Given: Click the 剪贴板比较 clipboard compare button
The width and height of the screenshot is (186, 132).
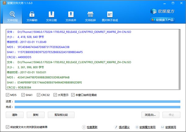Looking at the screenshot, I should (x=61, y=115).
